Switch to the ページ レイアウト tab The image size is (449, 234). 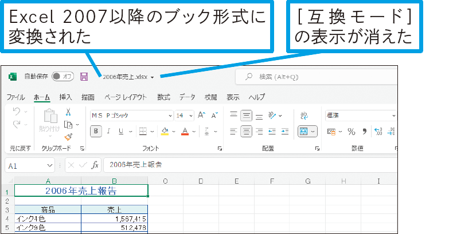click(126, 97)
